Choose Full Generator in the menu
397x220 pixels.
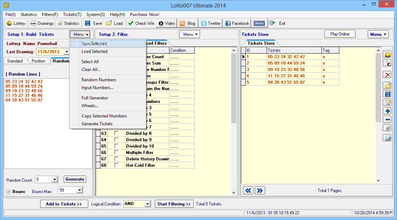(x=108, y=98)
